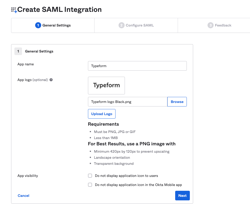Click the Requirements heading text
Viewport: 250px width, 214px height.
103,124
